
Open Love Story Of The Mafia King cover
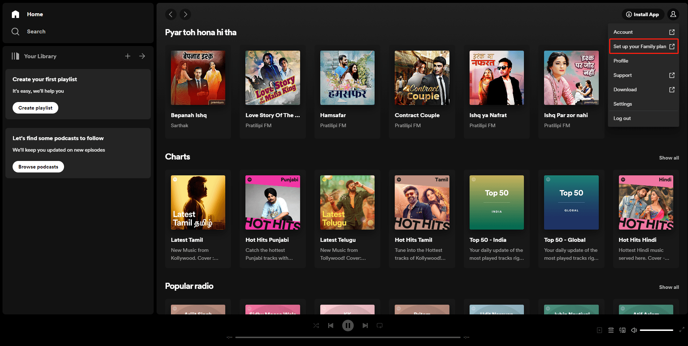click(x=273, y=78)
